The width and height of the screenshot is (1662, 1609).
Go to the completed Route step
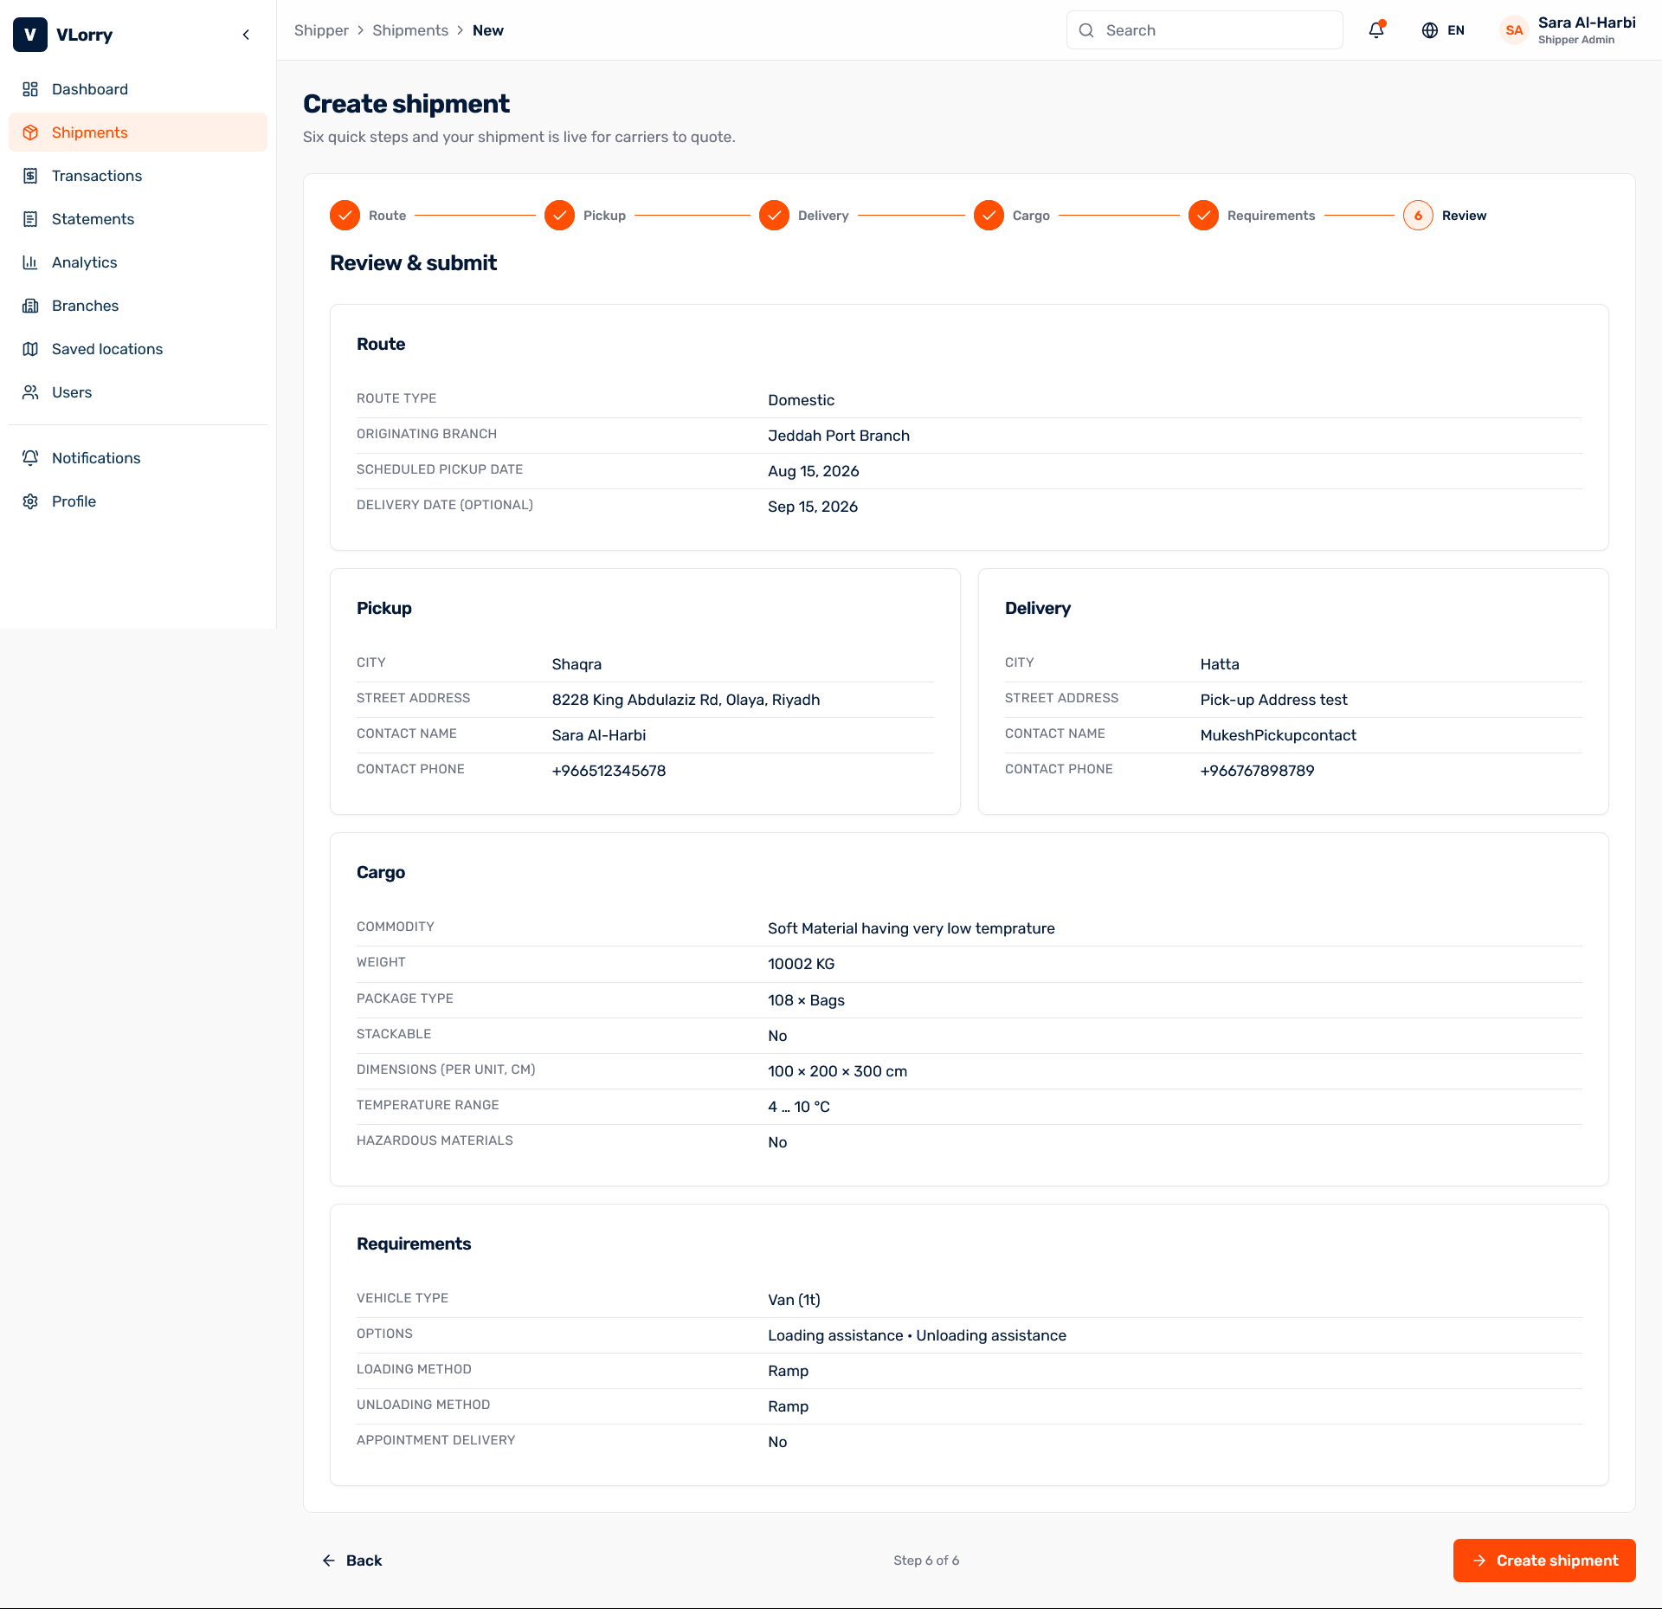point(368,216)
